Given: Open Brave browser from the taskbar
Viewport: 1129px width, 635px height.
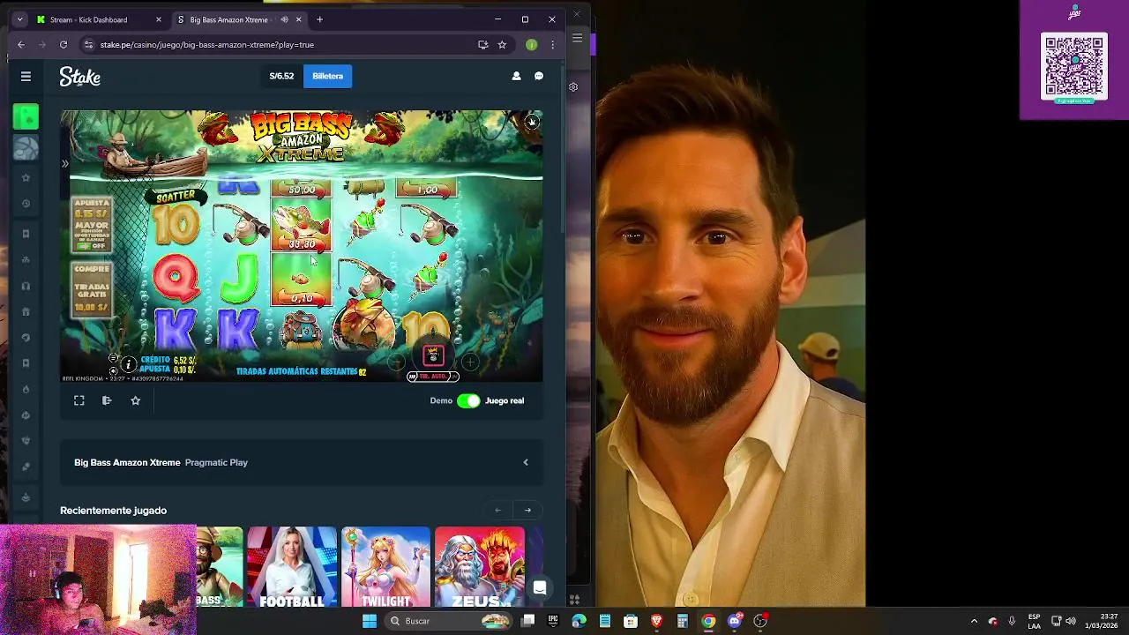Looking at the screenshot, I should click(x=656, y=621).
